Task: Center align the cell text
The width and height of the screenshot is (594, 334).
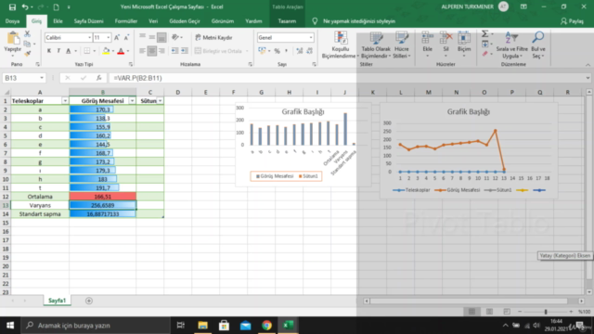Action: [152, 51]
